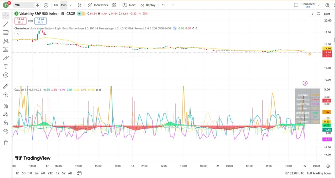Click the Chameleon indicator sparkle icon

click(x=175, y=28)
